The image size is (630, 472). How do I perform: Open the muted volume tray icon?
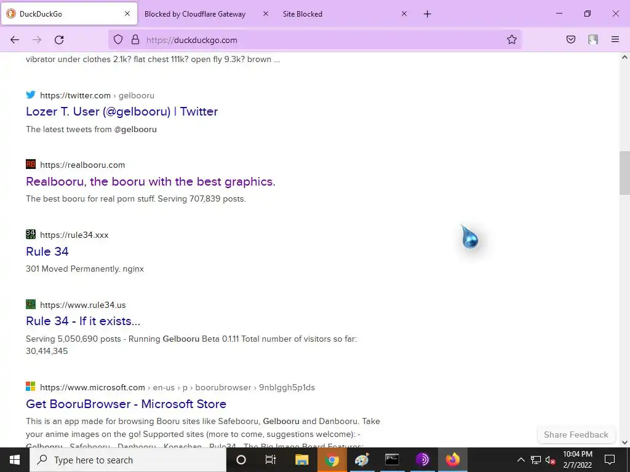[x=551, y=460]
